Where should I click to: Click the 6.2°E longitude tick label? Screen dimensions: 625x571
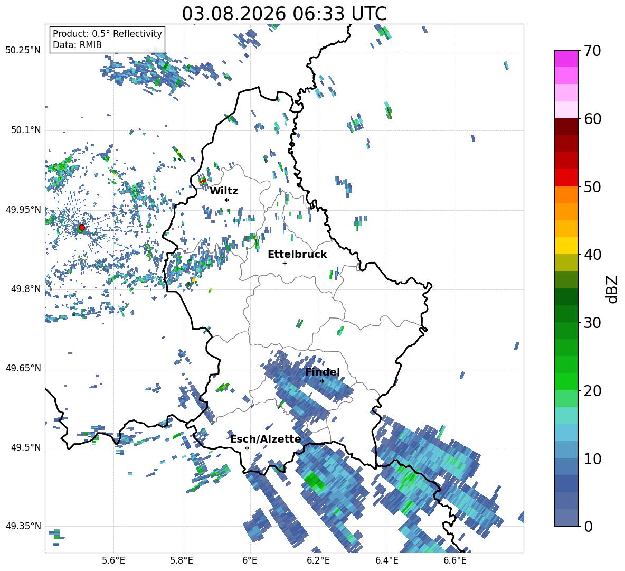point(318,560)
